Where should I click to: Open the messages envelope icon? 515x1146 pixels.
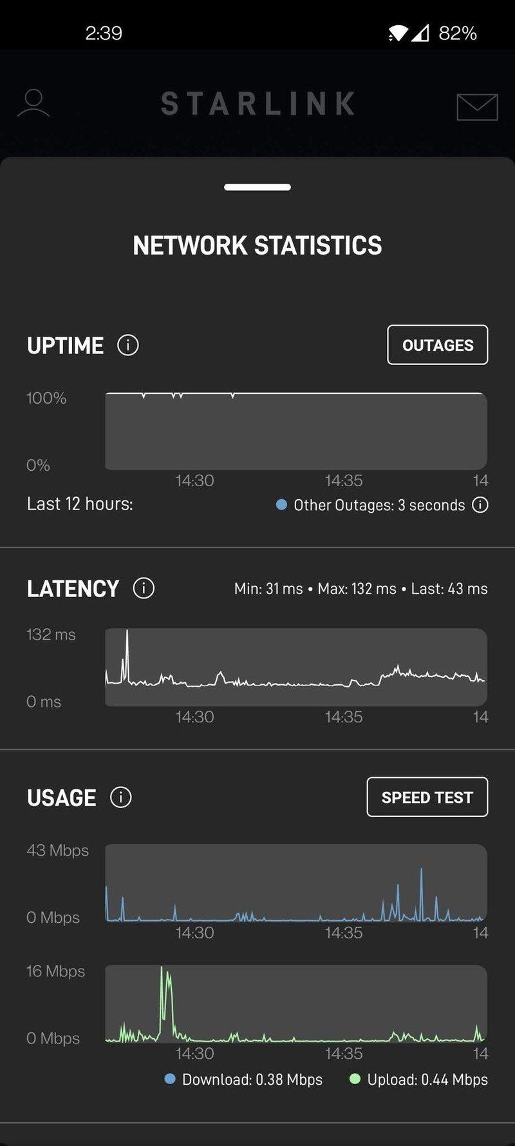[476, 106]
